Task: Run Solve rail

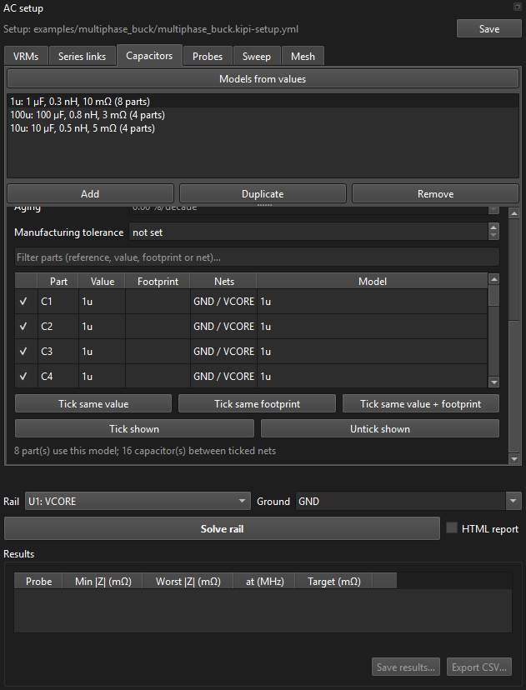Action: tap(222, 528)
